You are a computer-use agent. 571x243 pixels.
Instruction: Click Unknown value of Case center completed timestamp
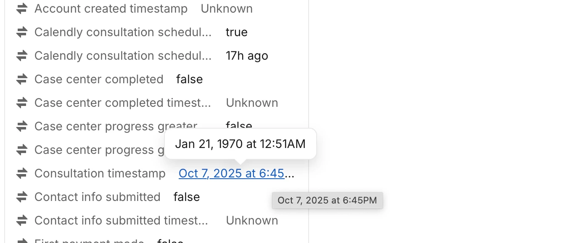(252, 103)
